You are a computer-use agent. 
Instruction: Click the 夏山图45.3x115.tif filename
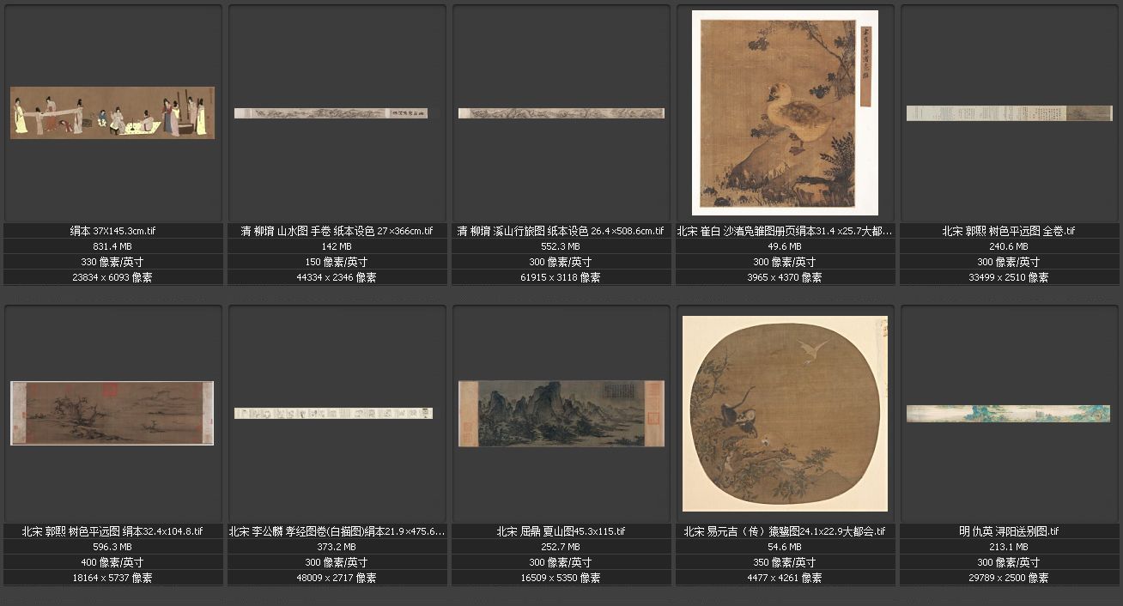tap(561, 531)
